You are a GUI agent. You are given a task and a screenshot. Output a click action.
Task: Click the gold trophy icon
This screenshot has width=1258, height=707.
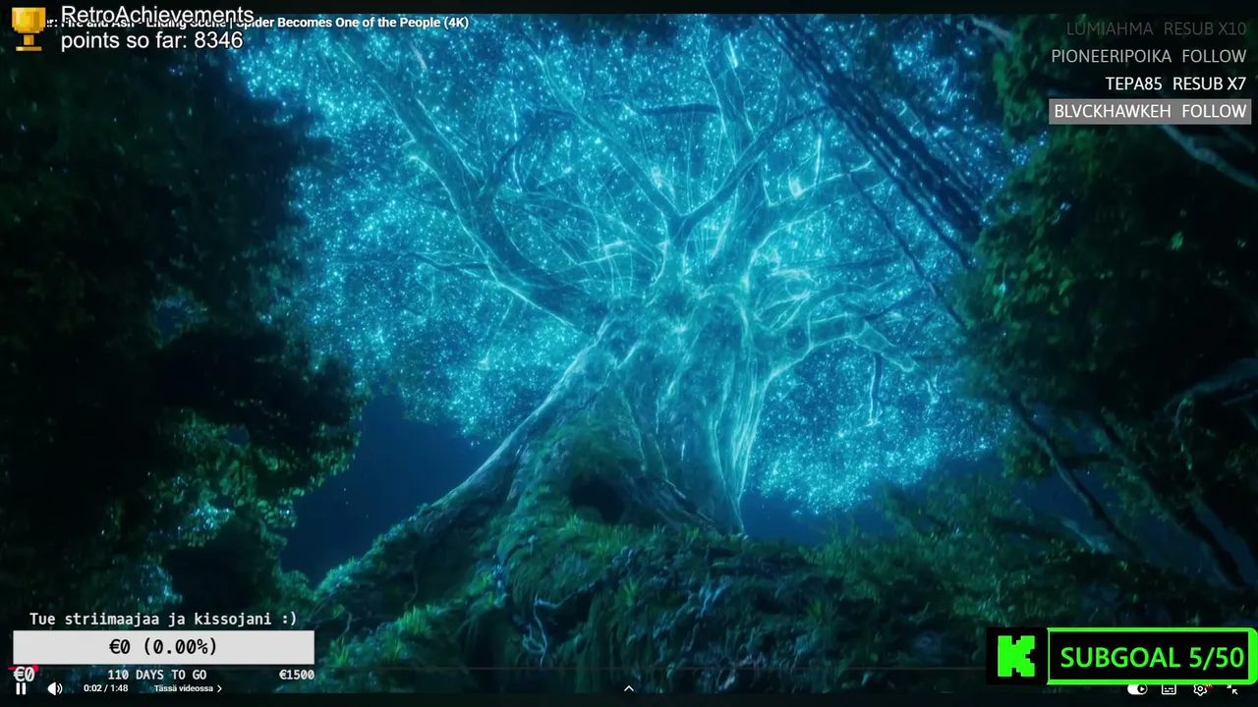point(29,28)
